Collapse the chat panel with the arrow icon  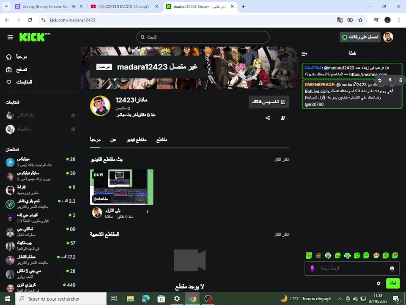point(304,54)
